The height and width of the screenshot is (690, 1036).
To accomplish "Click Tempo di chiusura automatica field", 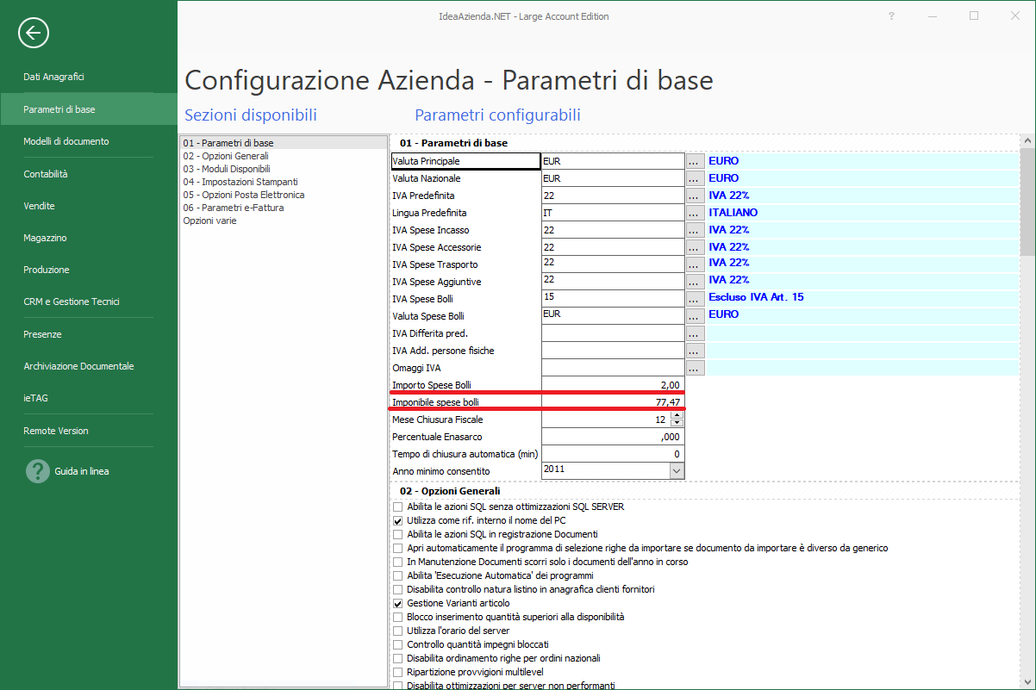I will (613, 454).
